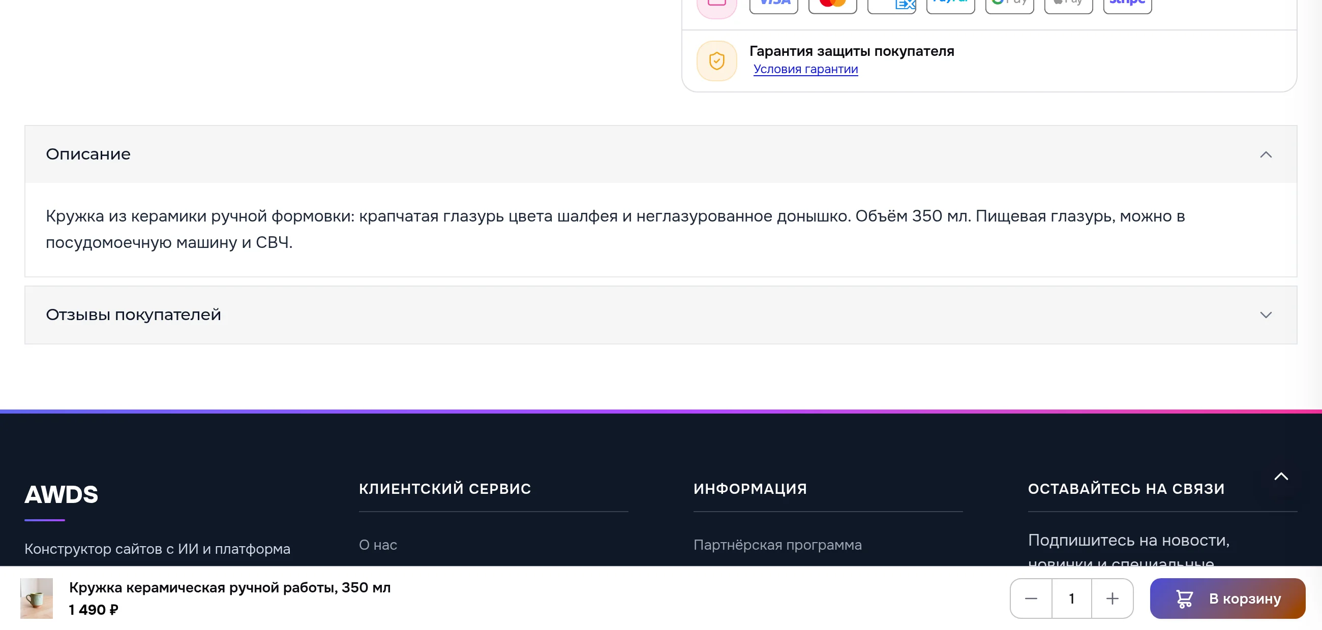Image resolution: width=1322 pixels, height=630 pixels.
Task: Click the product description paragraph text
Action: [x=615, y=229]
